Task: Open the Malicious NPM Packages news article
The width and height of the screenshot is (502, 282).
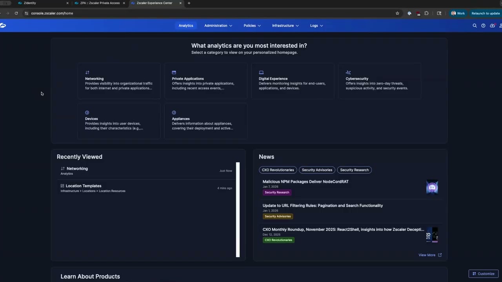Action: pos(306,182)
